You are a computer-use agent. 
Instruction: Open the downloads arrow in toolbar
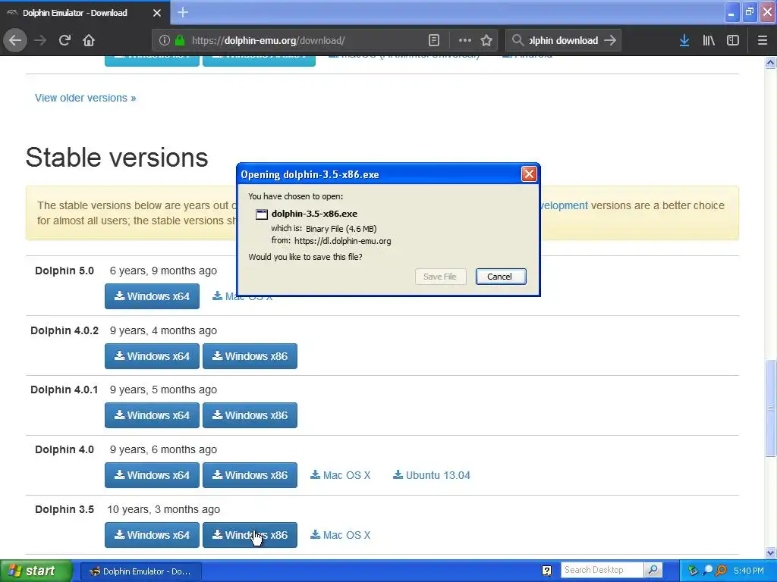(684, 41)
